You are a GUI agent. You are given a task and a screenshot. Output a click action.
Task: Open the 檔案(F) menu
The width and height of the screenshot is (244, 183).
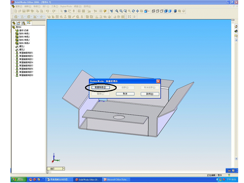pos(19,6)
